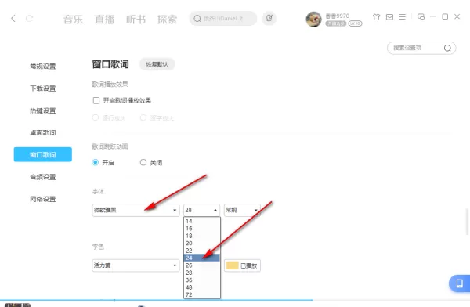The width and height of the screenshot is (470, 307).
Task: Click the LV level badge
Action: pyautogui.click(x=355, y=23)
